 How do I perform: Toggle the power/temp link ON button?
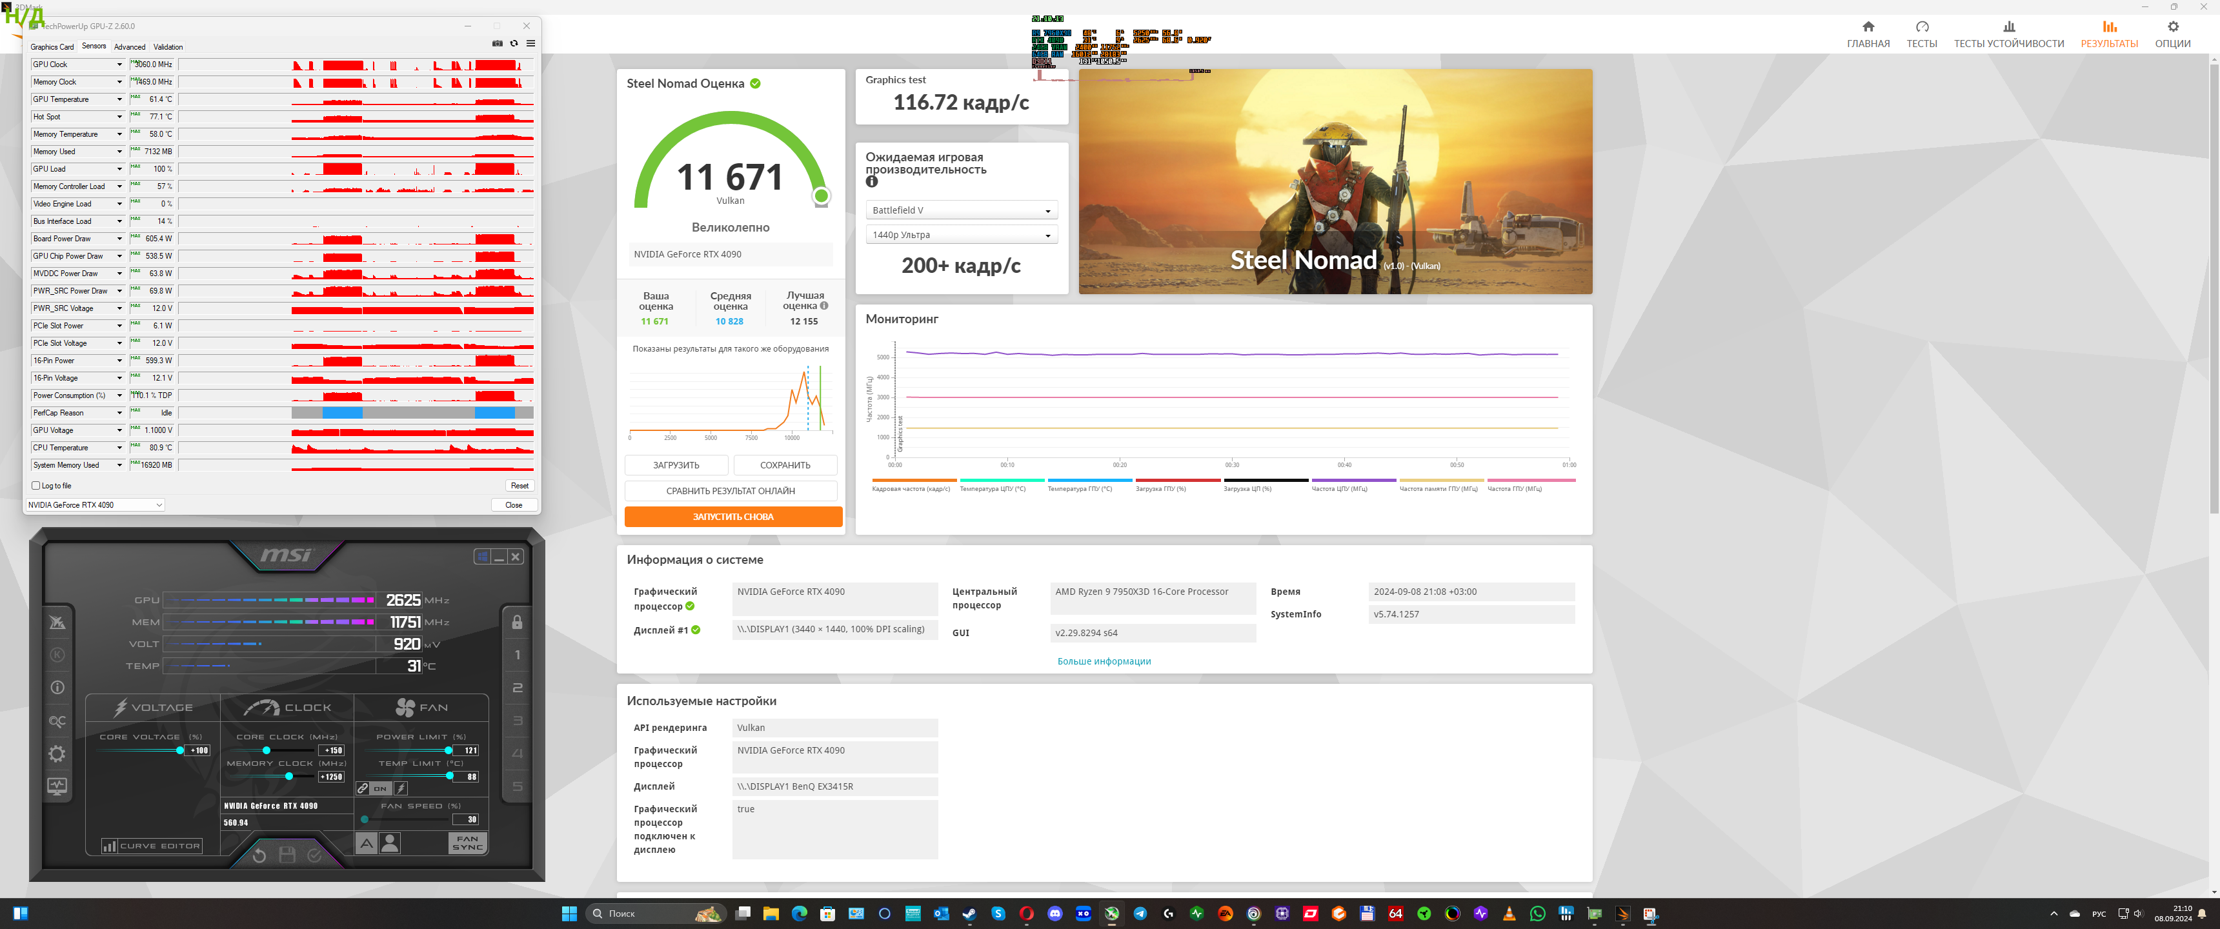[380, 788]
